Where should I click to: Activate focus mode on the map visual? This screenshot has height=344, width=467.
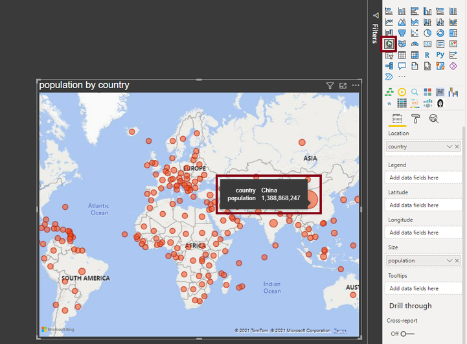[343, 86]
